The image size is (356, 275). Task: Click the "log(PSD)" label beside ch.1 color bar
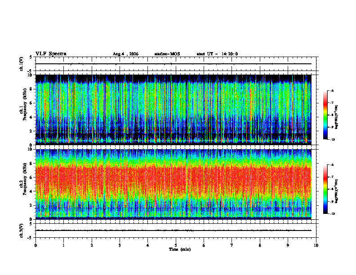pyautogui.click(x=337, y=117)
